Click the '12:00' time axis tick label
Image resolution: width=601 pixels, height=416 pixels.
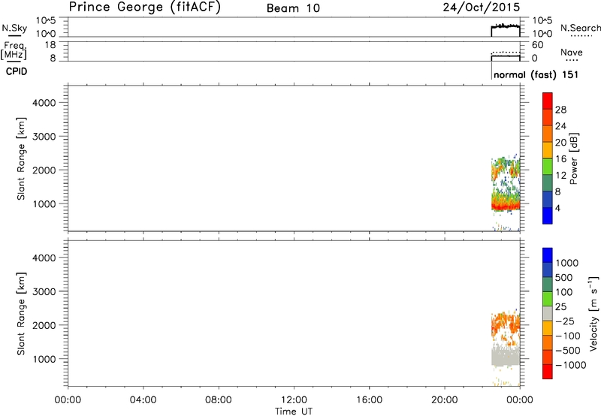(x=294, y=400)
